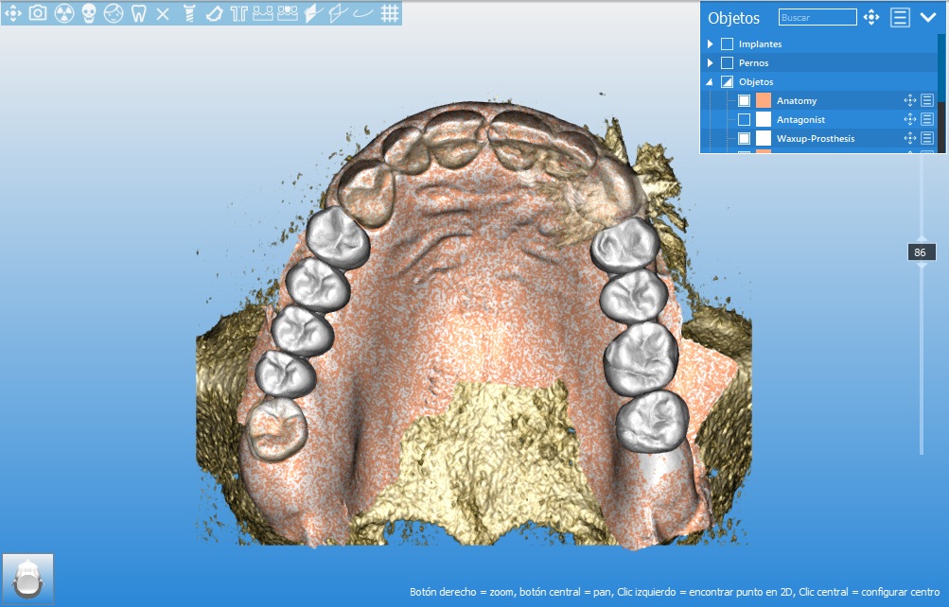Click the move icon on Antagonist row
The image size is (949, 607).
[909, 119]
